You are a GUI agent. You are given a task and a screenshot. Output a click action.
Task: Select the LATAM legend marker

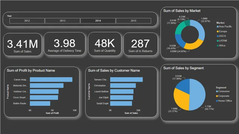click(218, 41)
